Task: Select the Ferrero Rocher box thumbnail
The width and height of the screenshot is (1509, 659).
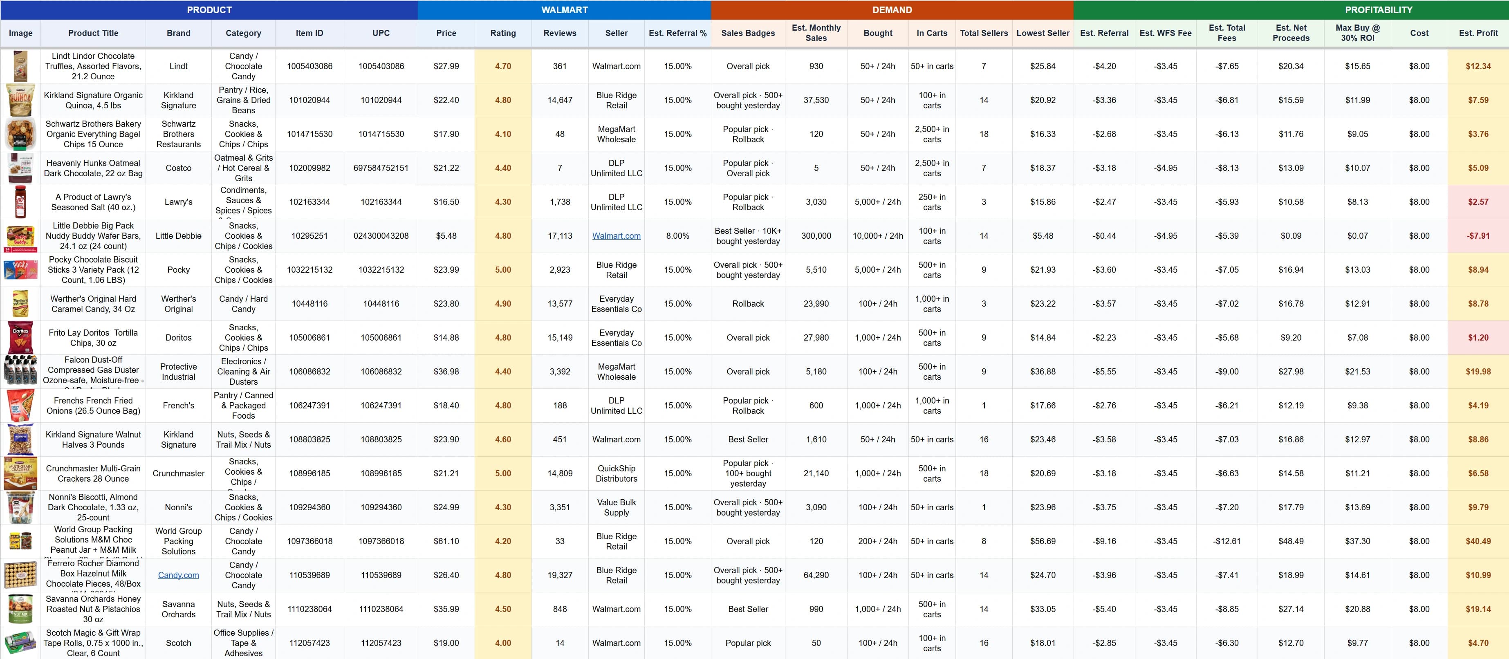Action: [20, 575]
